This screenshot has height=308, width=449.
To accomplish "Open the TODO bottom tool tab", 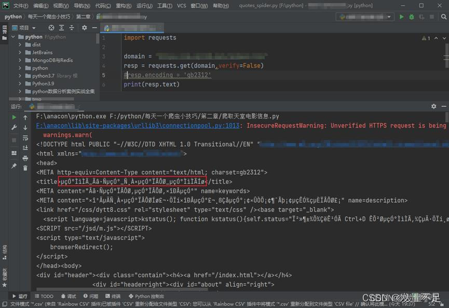I will coord(44,296).
